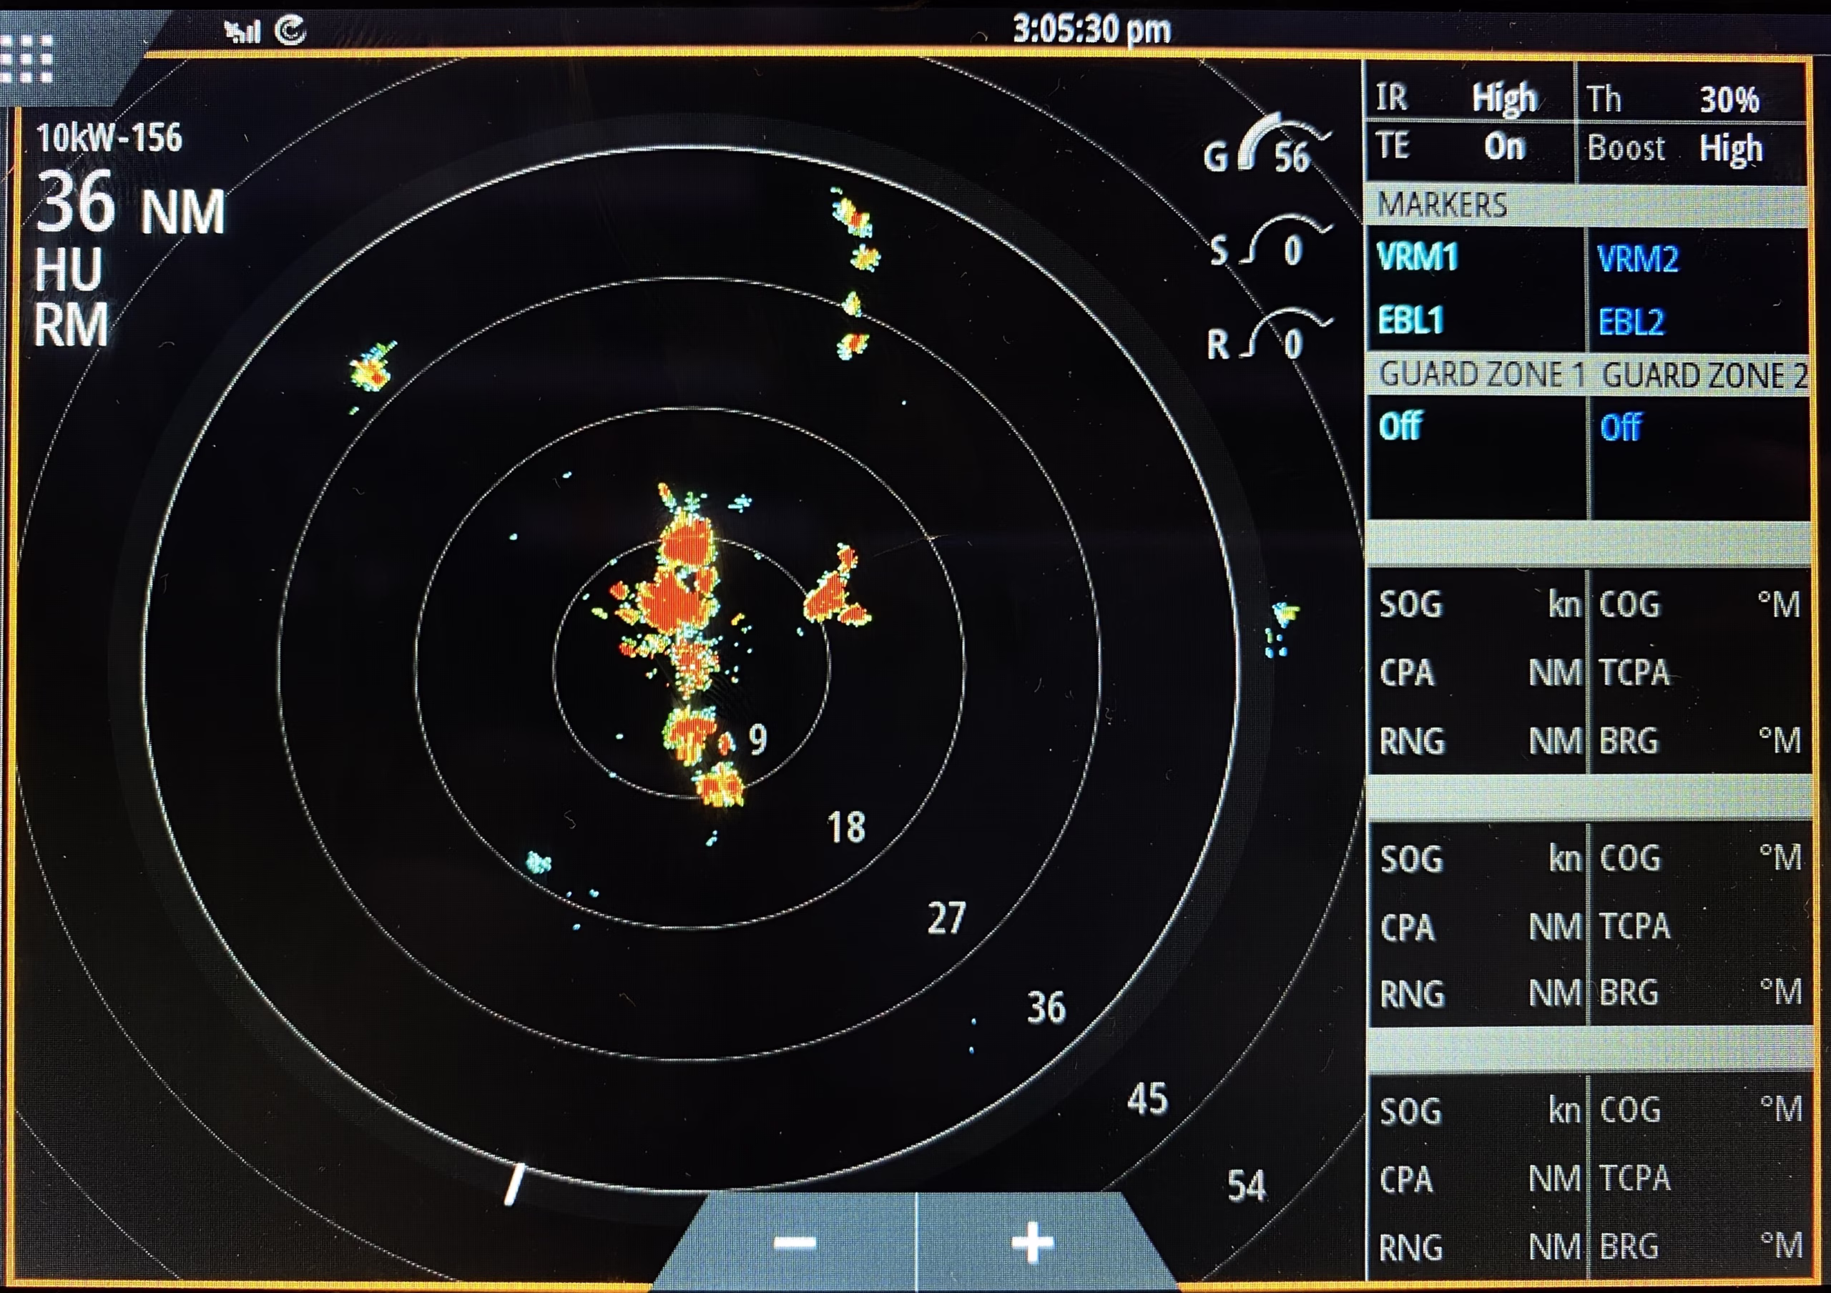
Task: Select the bottom target panel's BRG field
Action: pyautogui.click(x=1699, y=1246)
